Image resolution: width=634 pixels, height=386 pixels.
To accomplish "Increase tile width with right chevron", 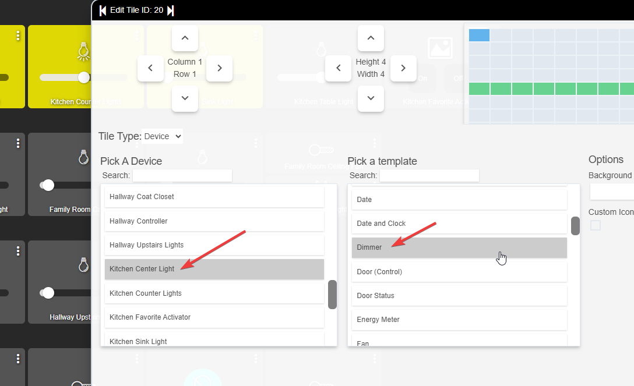I will click(x=403, y=68).
